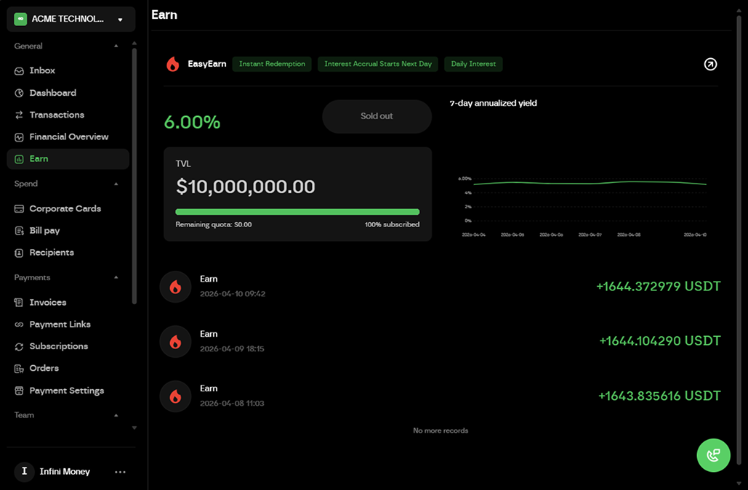Click the Inbox icon in sidebar
The image size is (748, 490).
(20, 71)
